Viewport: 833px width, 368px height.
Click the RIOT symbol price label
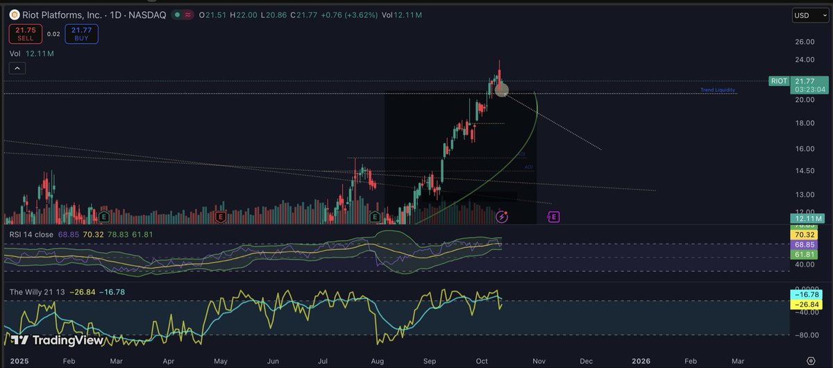pos(779,81)
